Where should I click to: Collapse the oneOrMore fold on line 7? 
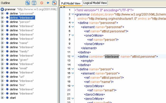click(73, 35)
